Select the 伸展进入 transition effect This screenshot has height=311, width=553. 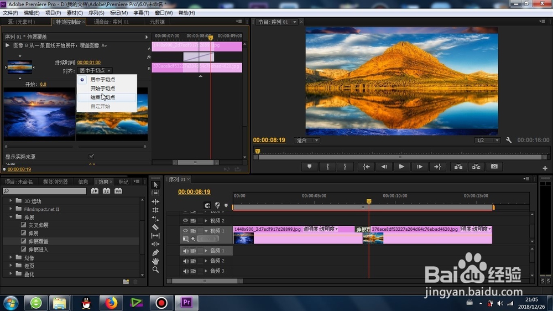point(38,249)
